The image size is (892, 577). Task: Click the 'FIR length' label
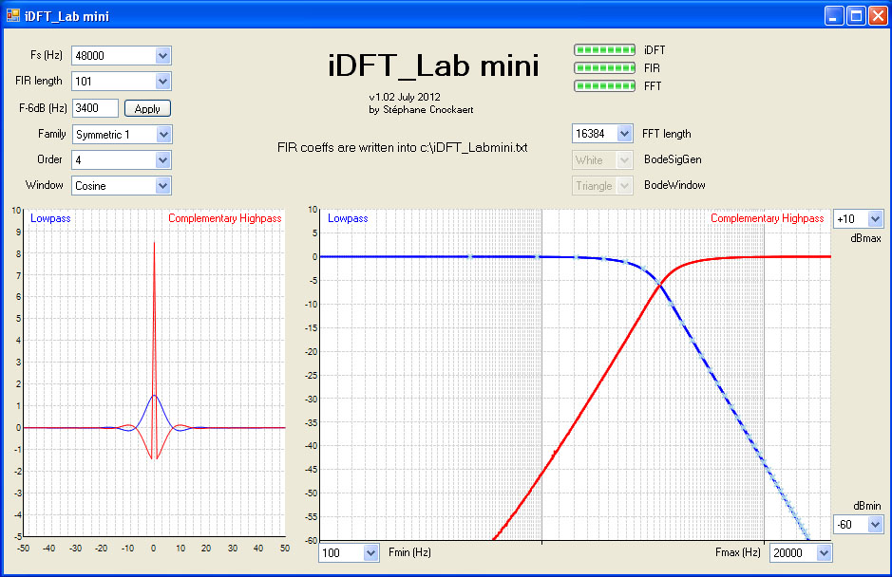tap(39, 81)
